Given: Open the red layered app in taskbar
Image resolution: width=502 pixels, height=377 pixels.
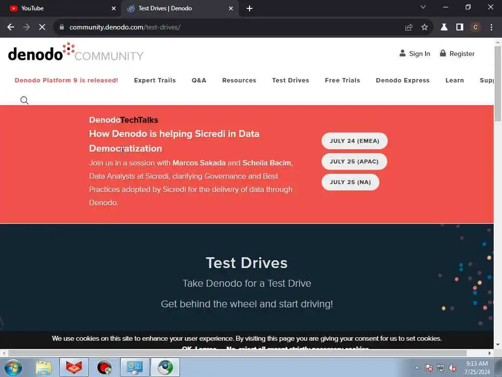Looking at the screenshot, I should click(74, 367).
